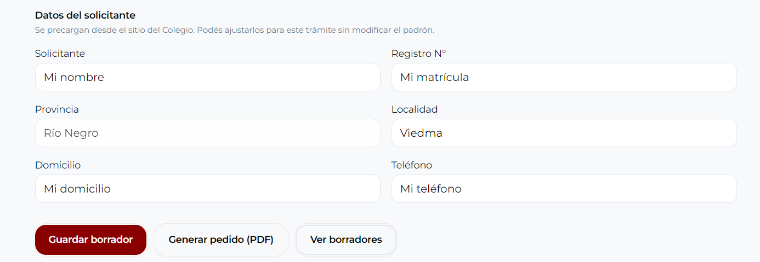Click the Domicilio label text
Viewport: 760px width, 262px height.
[58, 165]
